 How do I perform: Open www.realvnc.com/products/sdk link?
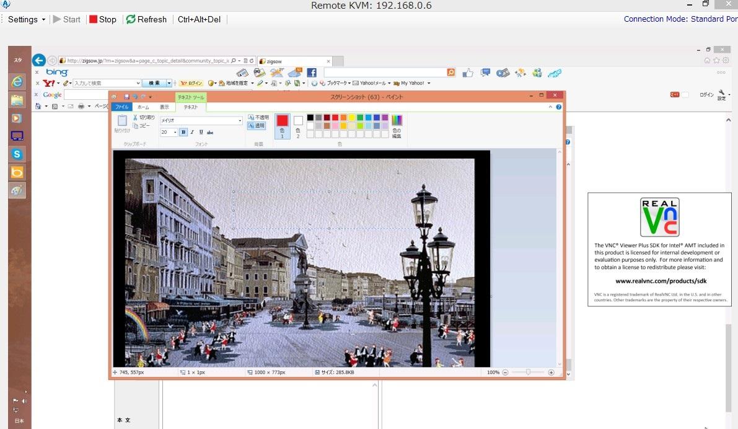click(661, 281)
